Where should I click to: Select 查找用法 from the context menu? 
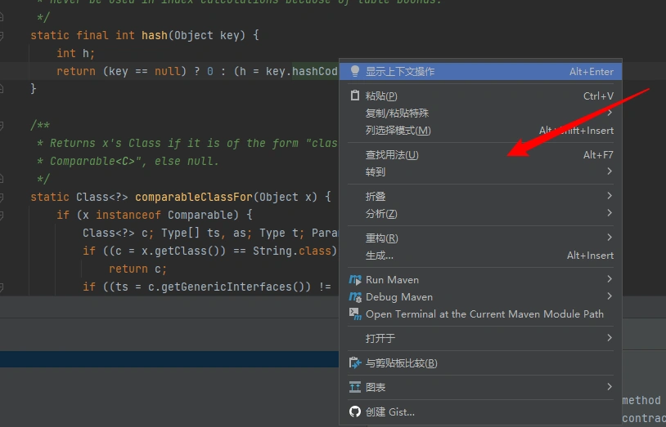pos(392,154)
